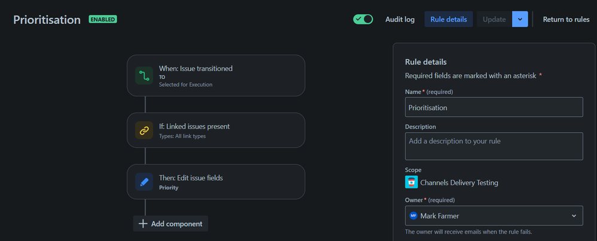Open the Mark Farmer owner select box
The height and width of the screenshot is (241, 597).
tap(494, 216)
